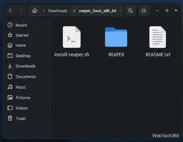Click the Videos film icon
Image resolution: width=183 pixels, height=142 pixels.
click(10, 108)
